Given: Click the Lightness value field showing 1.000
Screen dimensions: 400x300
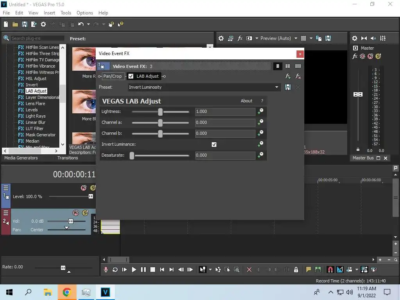Looking at the screenshot, I should tap(225, 111).
